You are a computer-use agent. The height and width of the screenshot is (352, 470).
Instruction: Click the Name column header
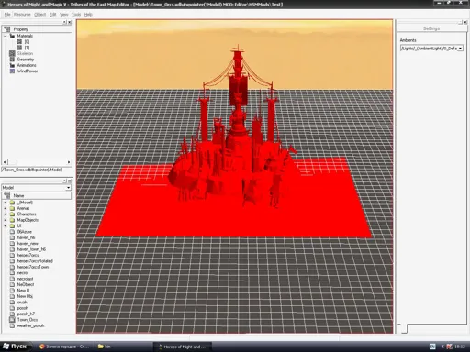(x=37, y=195)
